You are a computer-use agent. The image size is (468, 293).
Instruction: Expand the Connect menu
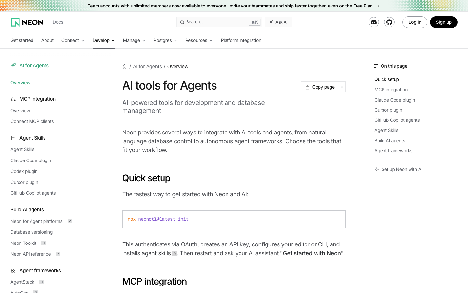[x=73, y=40]
